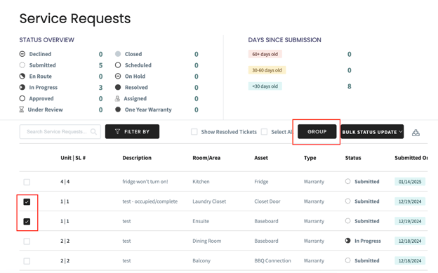Click the download export icon

click(416, 133)
